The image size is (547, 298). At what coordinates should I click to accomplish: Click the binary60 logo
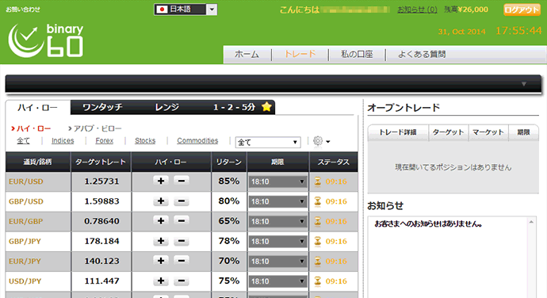[x=46, y=40]
